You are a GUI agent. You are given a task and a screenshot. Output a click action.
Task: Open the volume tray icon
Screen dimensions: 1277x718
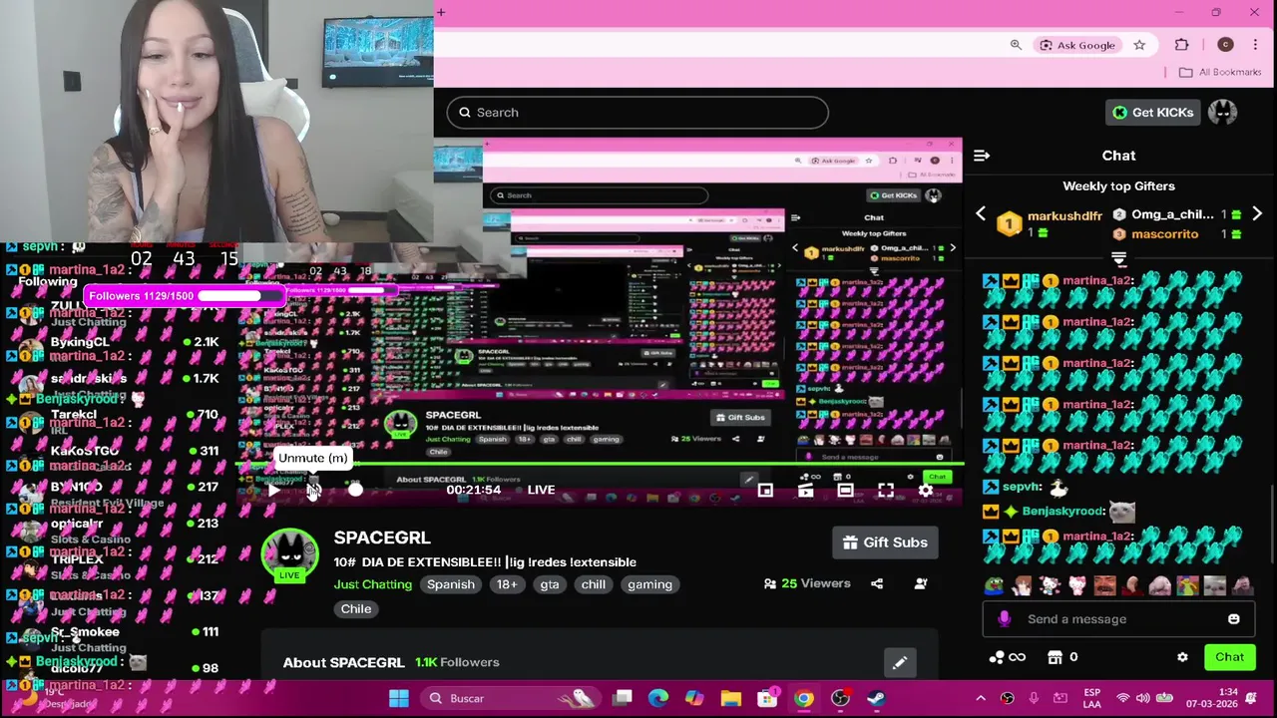tap(1143, 698)
